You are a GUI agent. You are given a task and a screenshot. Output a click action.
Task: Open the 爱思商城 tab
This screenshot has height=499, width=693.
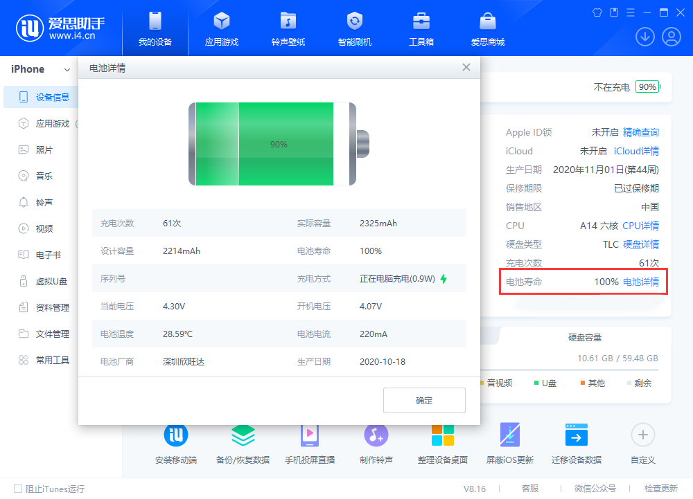(x=487, y=28)
